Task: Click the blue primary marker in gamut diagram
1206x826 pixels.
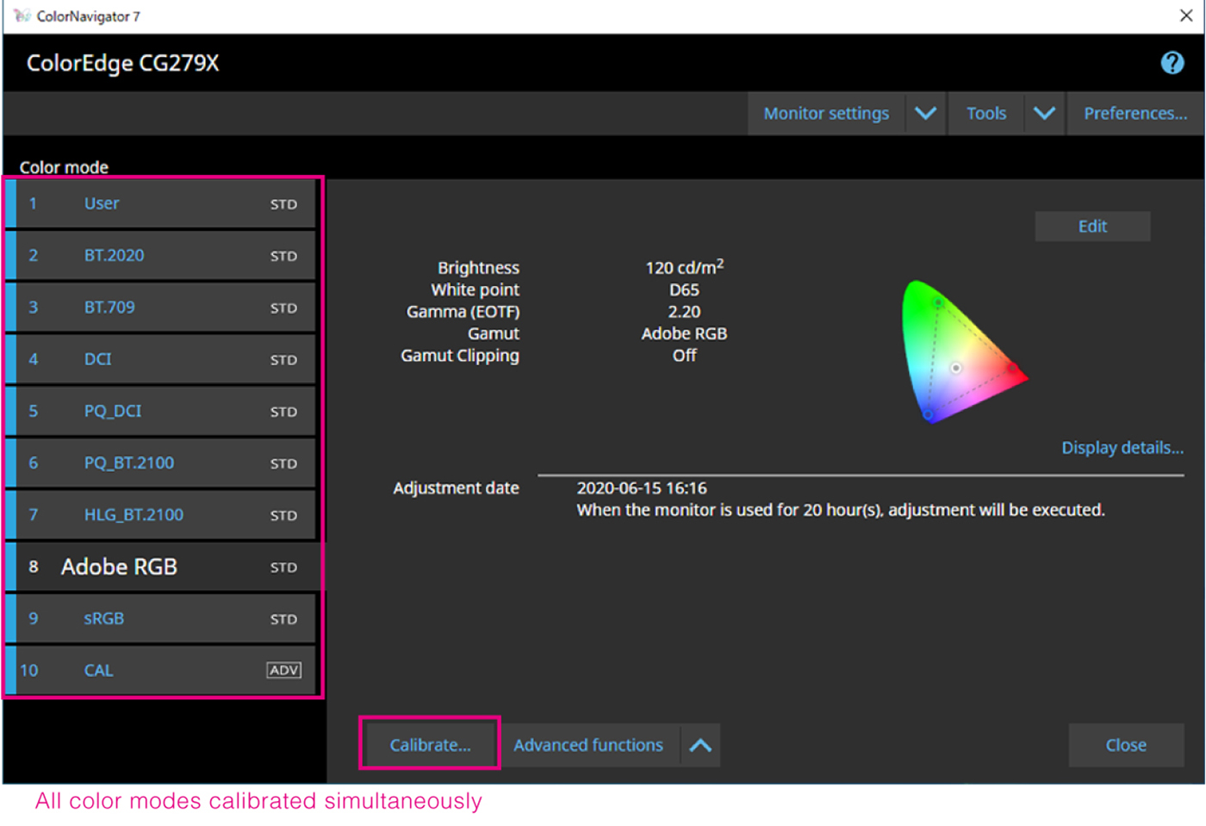Action: click(x=928, y=414)
